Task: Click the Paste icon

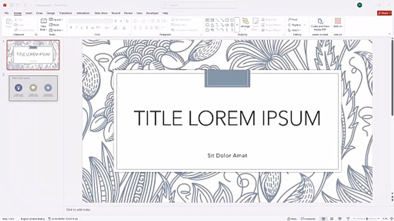Action: [x=9, y=21]
